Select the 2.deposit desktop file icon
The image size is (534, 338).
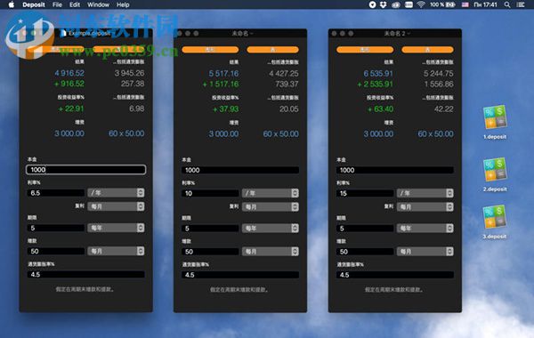point(495,170)
